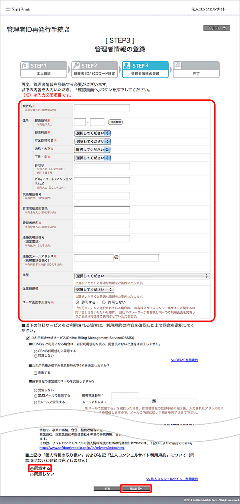
Task: Open the 都道府県 dropdown
Action: pyautogui.click(x=92, y=133)
